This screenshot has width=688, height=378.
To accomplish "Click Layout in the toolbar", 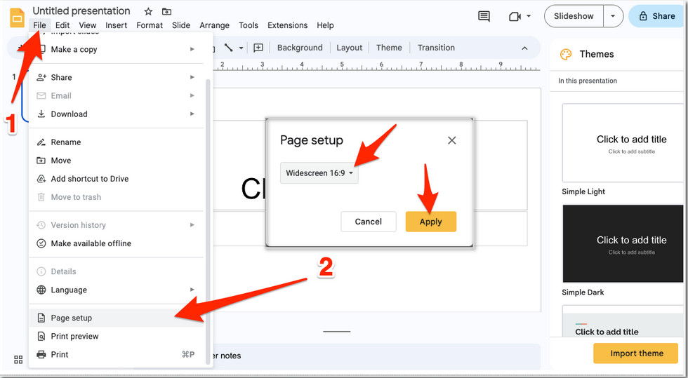I will tap(350, 48).
